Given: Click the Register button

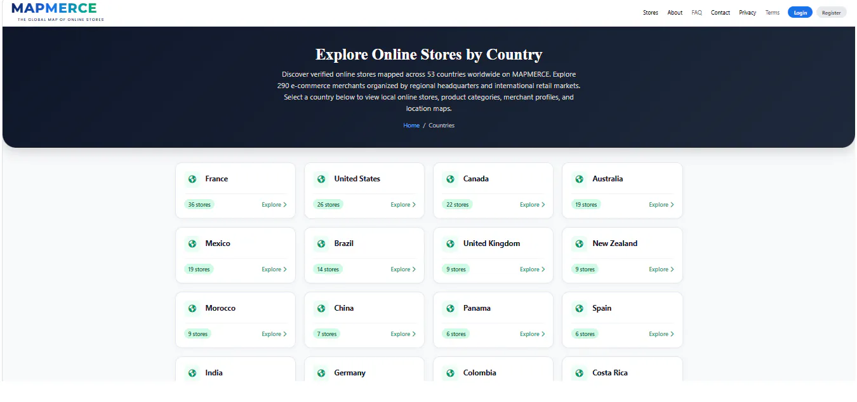Looking at the screenshot, I should point(831,13).
